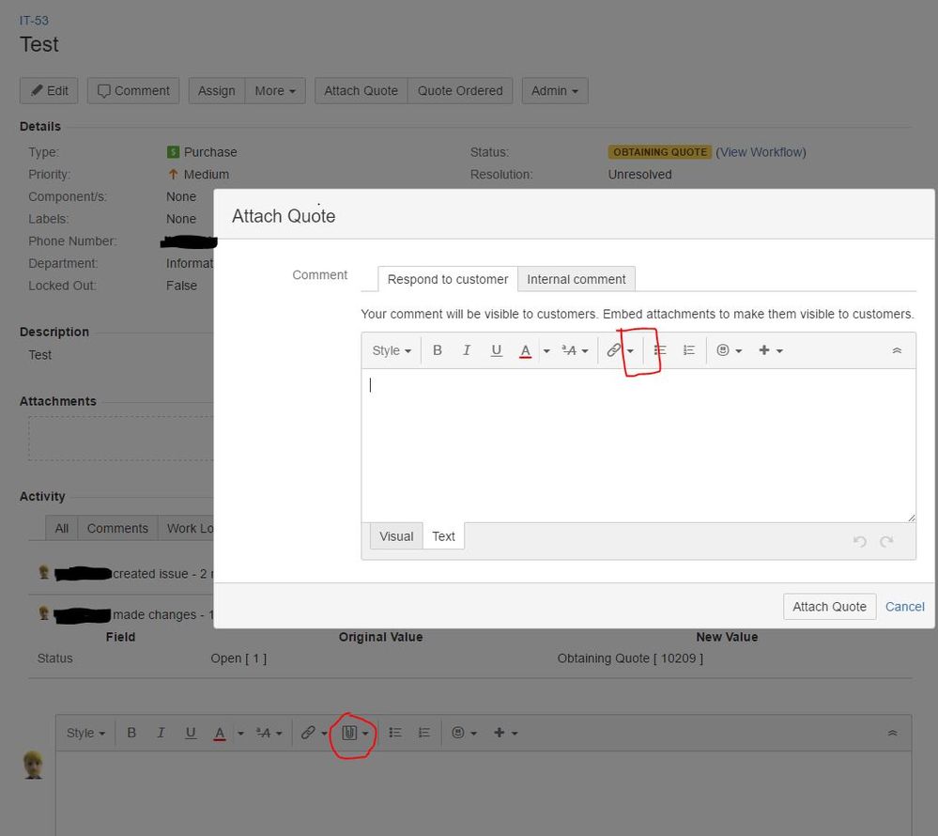Click Italic icon in bottom comment editor
Image resolution: width=938 pixels, height=836 pixels.
161,733
